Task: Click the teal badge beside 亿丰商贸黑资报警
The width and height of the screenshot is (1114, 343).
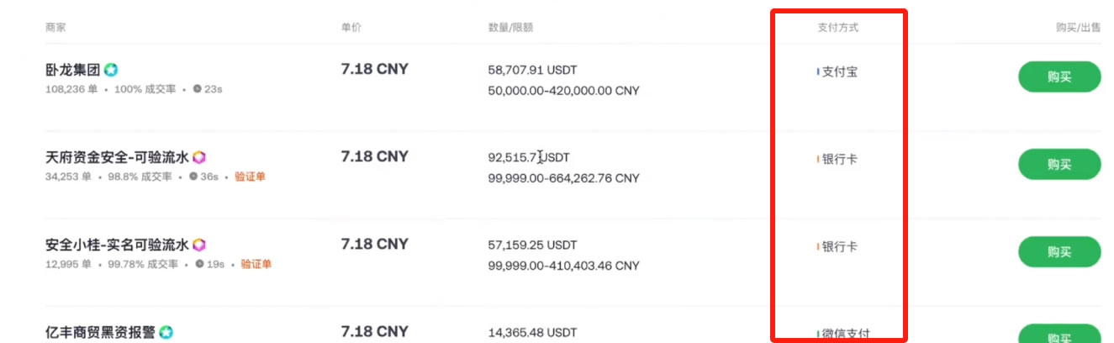Action: coord(166,332)
